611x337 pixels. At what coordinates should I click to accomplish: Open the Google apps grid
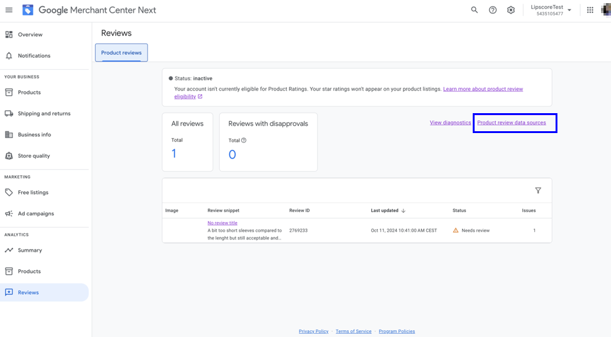click(x=590, y=10)
